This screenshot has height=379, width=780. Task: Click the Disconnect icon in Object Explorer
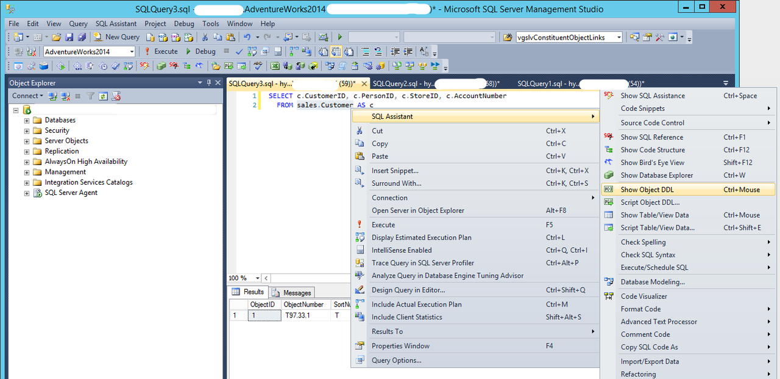click(65, 96)
